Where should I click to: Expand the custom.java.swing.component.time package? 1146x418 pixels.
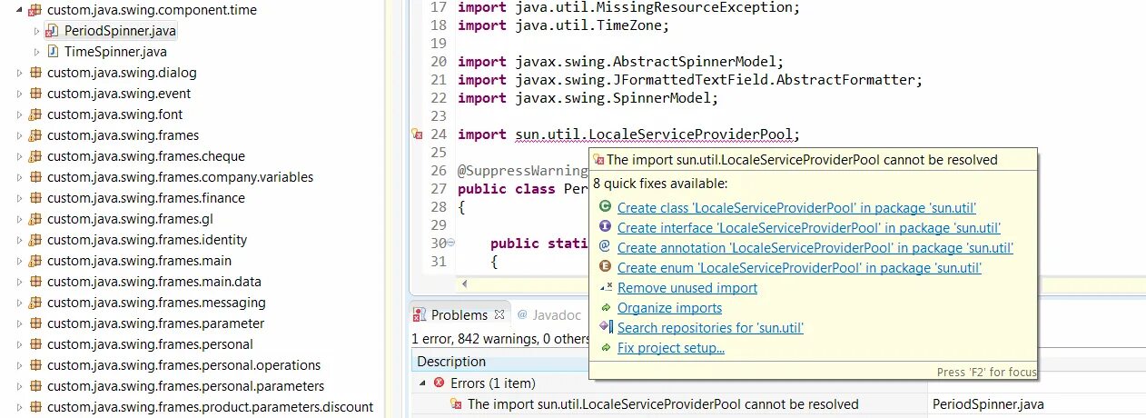click(20, 10)
